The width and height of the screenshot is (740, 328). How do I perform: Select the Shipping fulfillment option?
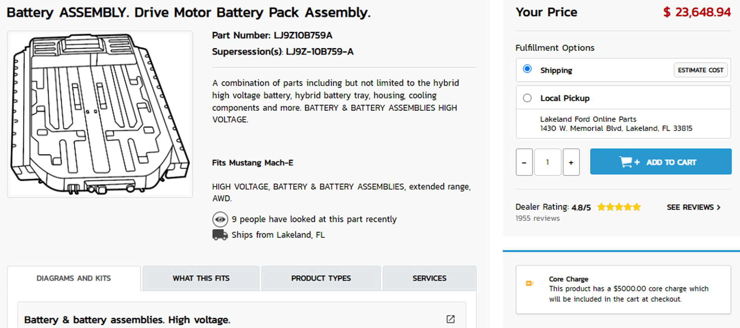pyautogui.click(x=527, y=69)
